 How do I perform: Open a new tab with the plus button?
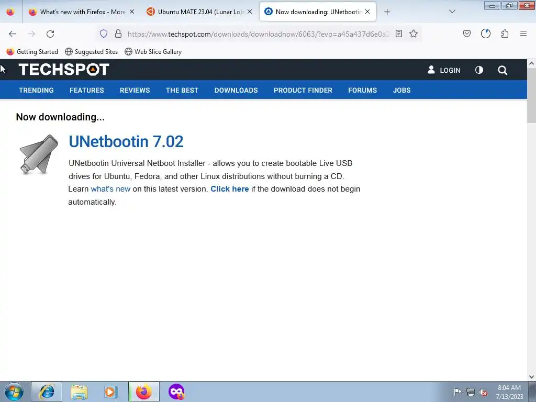tap(387, 12)
